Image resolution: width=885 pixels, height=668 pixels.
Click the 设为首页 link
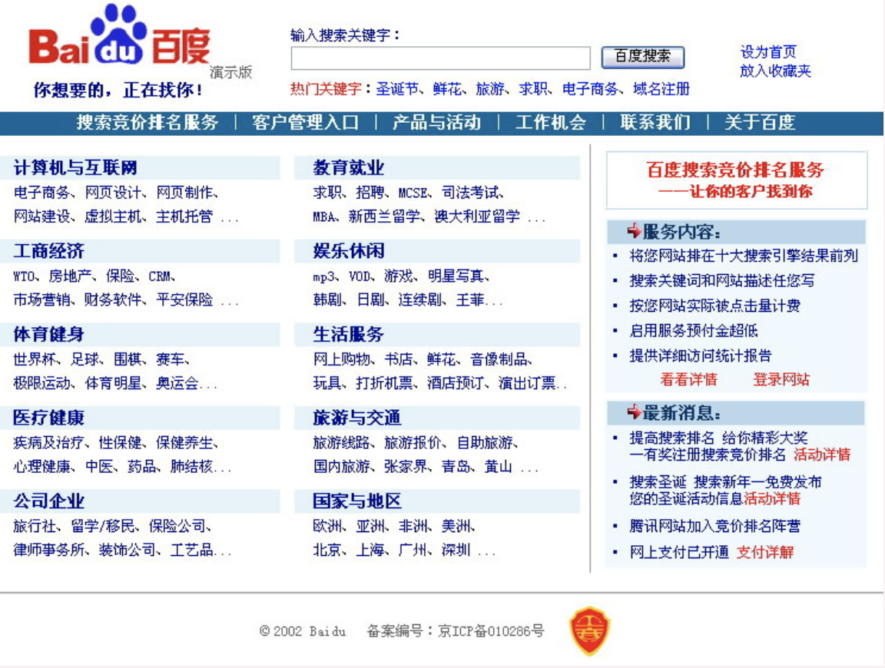click(x=768, y=52)
